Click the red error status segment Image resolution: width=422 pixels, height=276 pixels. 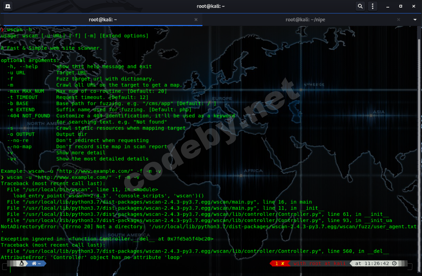click(280, 264)
